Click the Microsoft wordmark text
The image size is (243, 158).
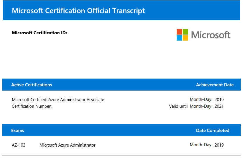tap(211, 35)
